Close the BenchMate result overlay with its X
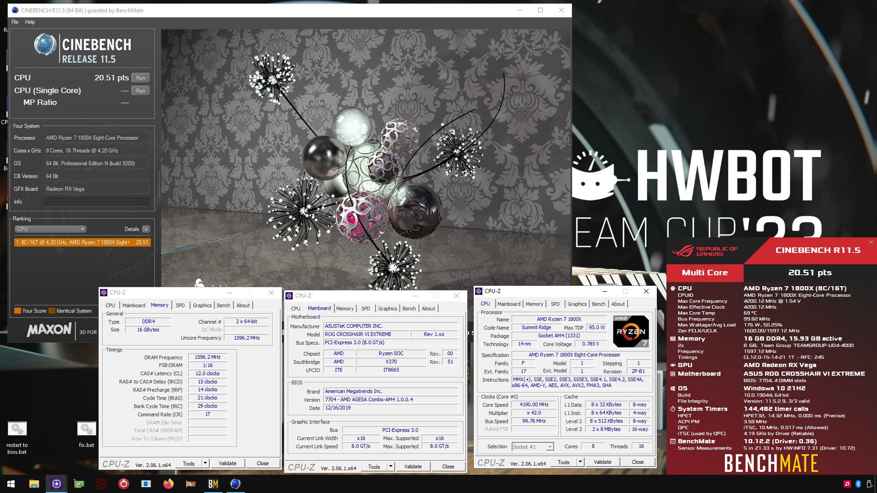 [871, 242]
